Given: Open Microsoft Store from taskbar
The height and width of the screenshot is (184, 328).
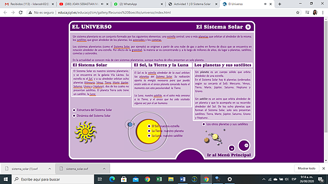Looking at the screenshot, I should click(x=124, y=179).
